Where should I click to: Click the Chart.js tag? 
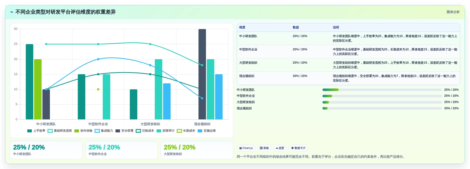point(246,148)
